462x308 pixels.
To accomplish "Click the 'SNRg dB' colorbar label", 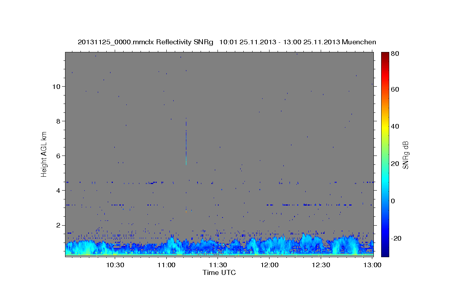I will [405, 154].
